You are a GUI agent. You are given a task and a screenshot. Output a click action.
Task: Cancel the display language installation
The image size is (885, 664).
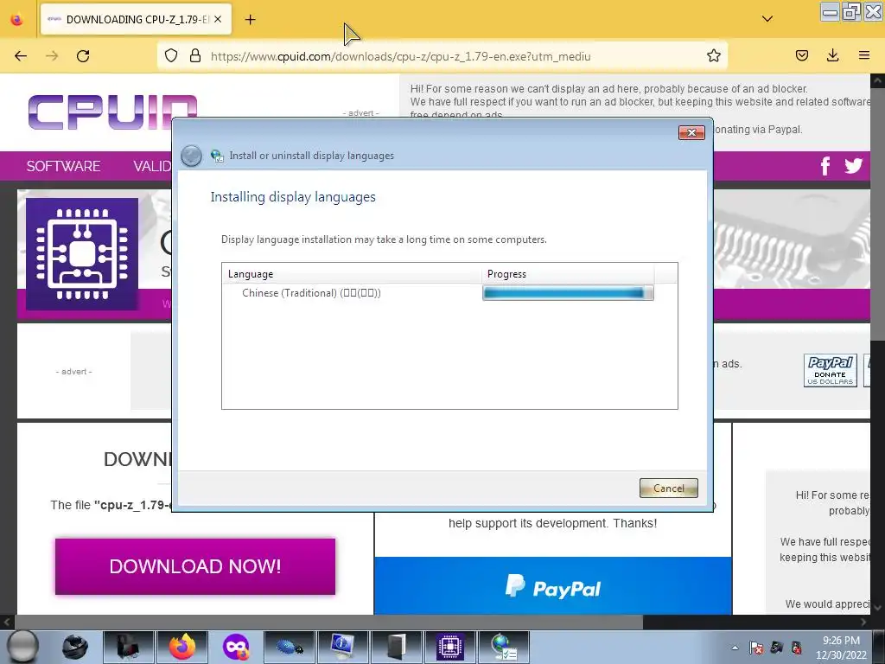(669, 488)
